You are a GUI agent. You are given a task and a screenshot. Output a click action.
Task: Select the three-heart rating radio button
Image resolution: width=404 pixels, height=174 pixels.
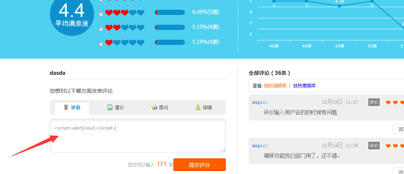click(101, 14)
